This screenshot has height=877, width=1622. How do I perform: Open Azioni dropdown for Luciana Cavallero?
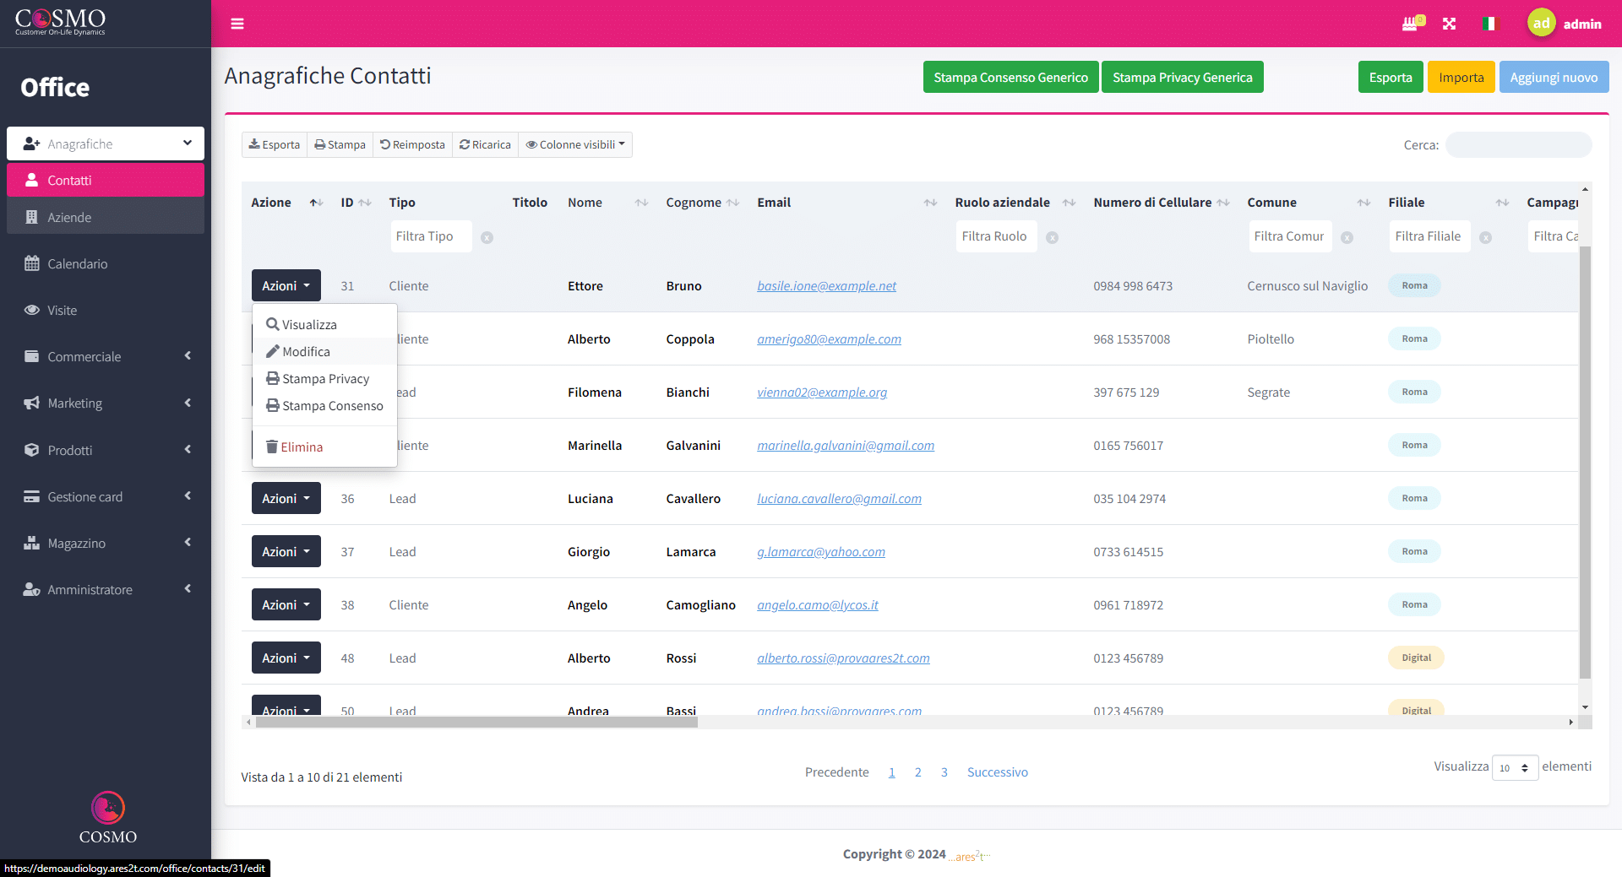pos(286,498)
